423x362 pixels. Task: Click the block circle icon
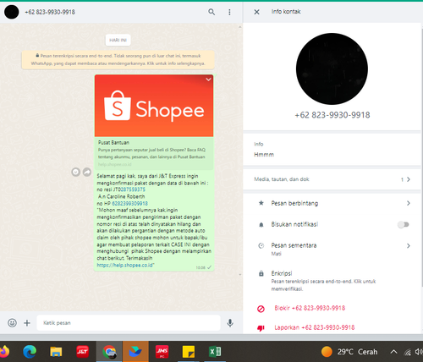coord(261,309)
